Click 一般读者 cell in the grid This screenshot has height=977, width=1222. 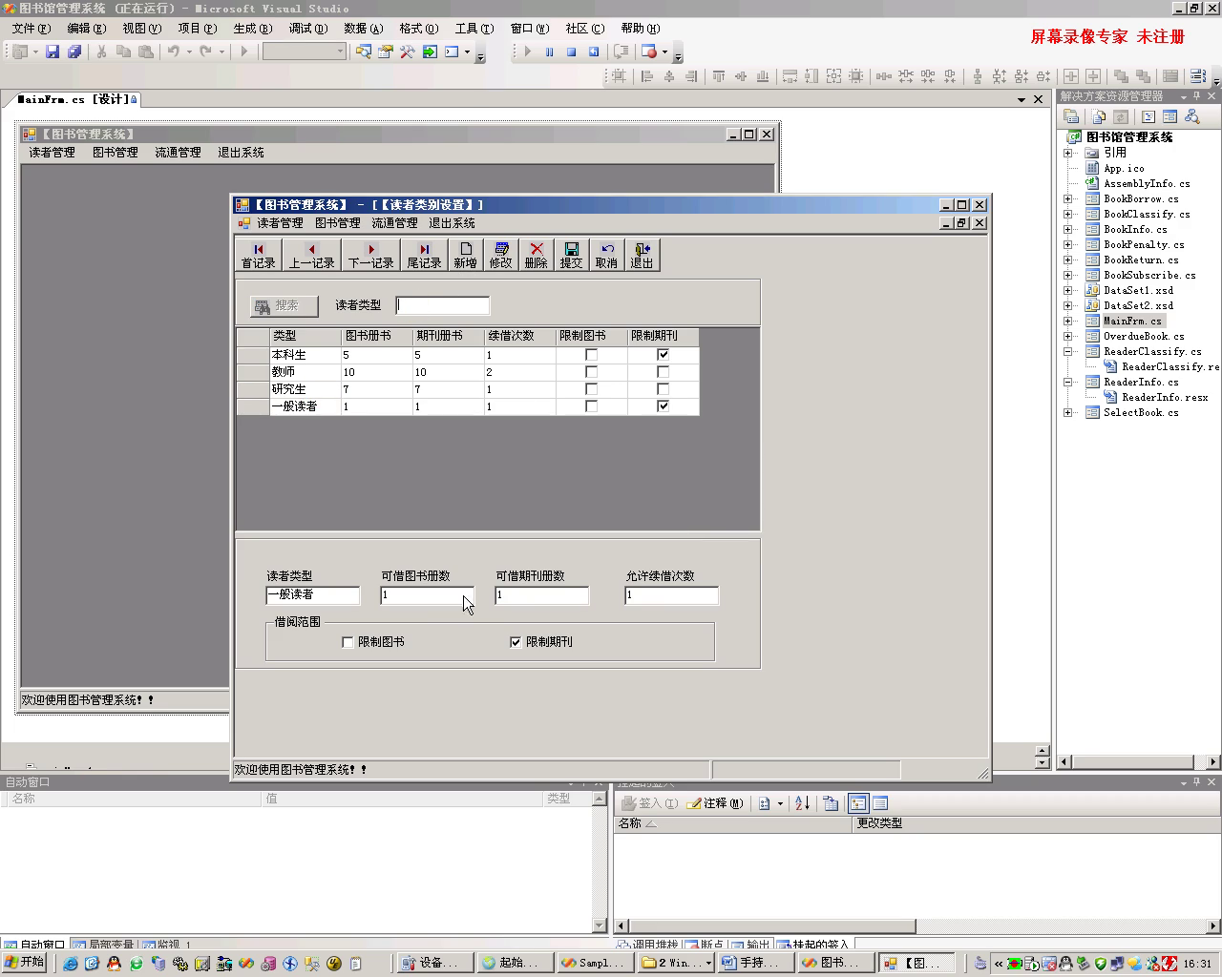(305, 406)
